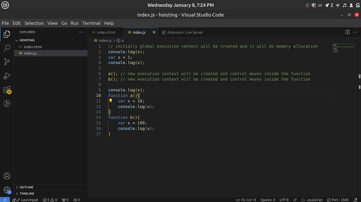
Task: Select index.js in the Explorer tree
Action: (x=51, y=53)
